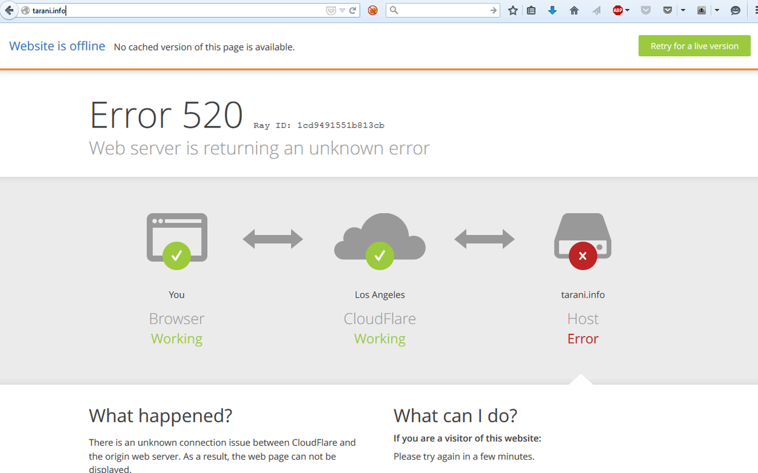Viewport: 758px width, 473px height.
Task: Click the 'You' label
Action: coord(177,295)
